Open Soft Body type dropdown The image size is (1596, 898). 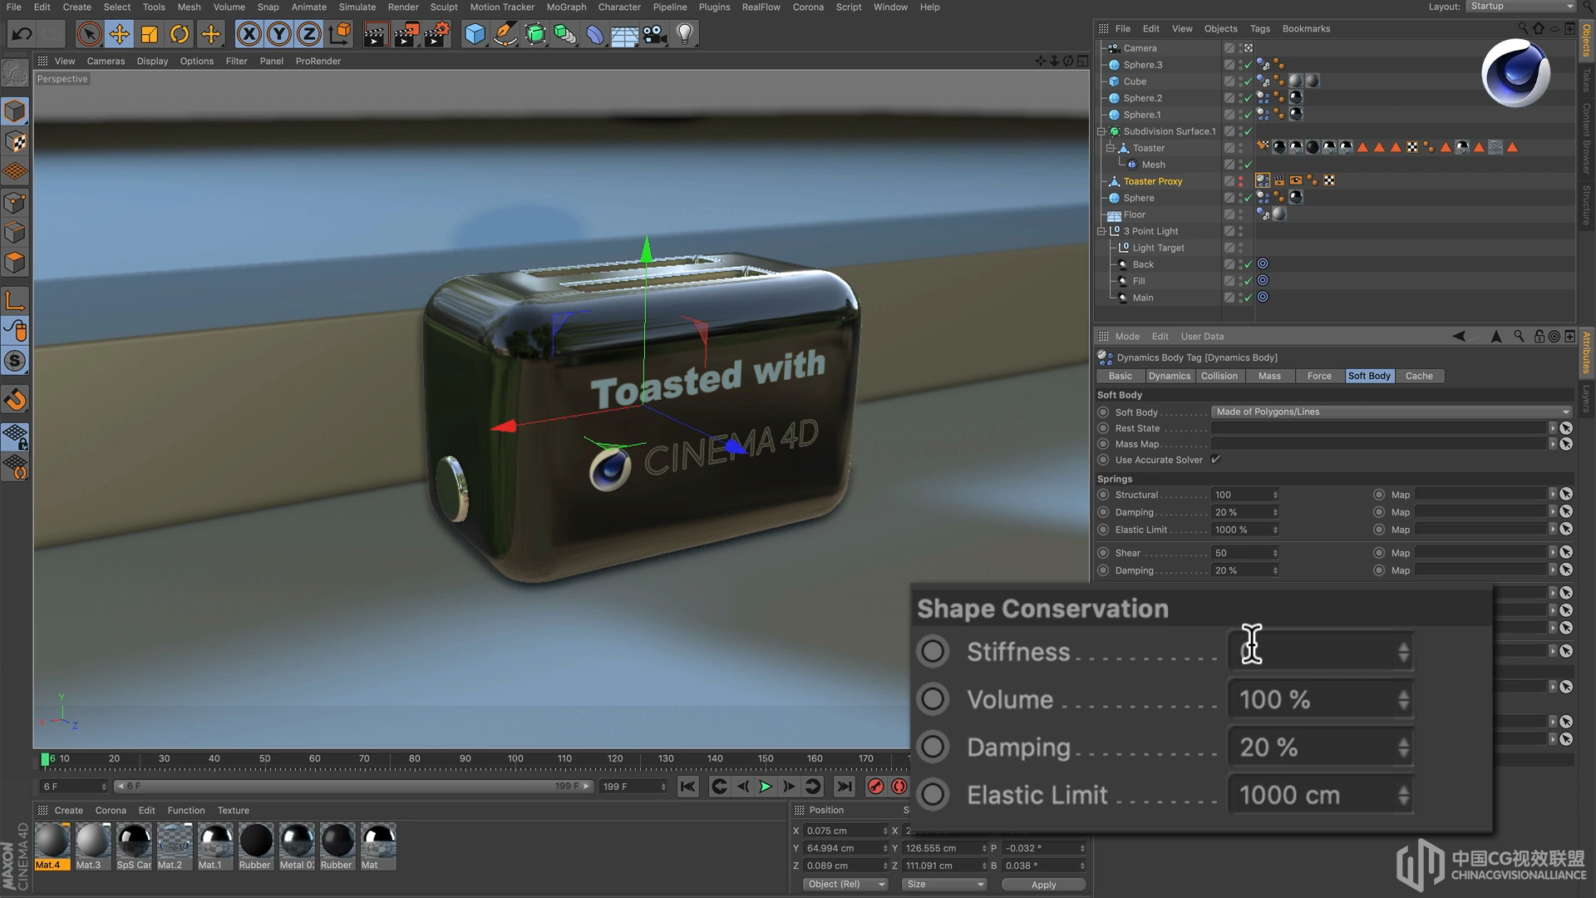[1392, 412]
